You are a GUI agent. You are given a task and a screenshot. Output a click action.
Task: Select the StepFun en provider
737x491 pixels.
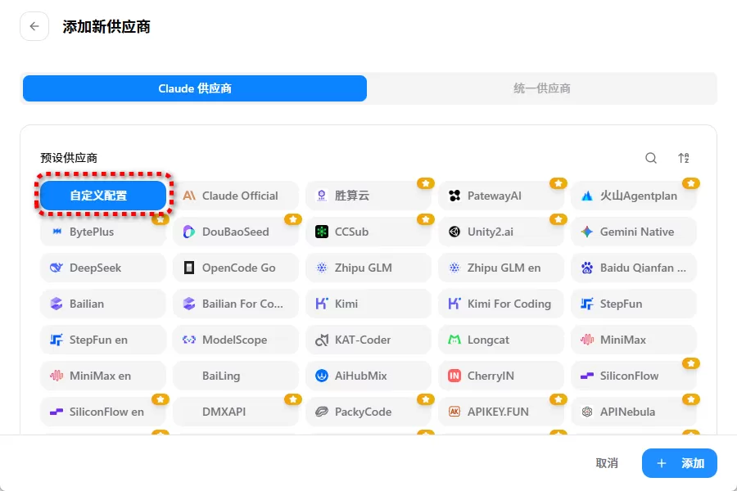pyautogui.click(x=103, y=340)
